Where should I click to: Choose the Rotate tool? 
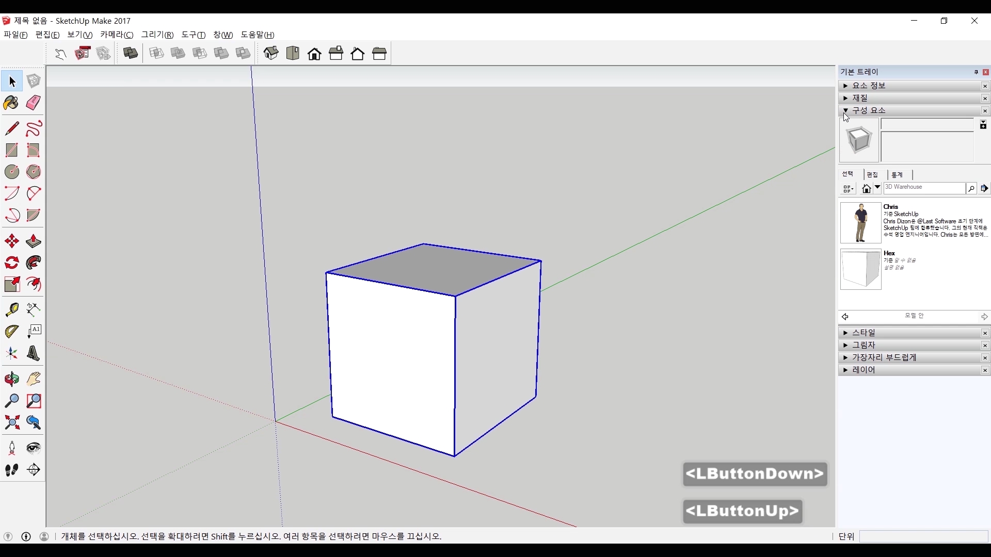(11, 263)
